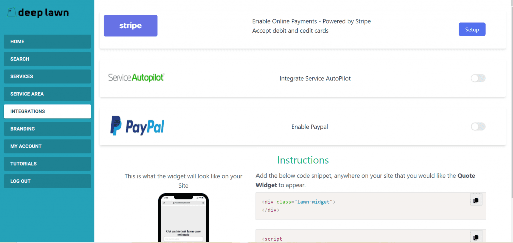
Task: Click the Service Autopilot logo
Action: 136,78
